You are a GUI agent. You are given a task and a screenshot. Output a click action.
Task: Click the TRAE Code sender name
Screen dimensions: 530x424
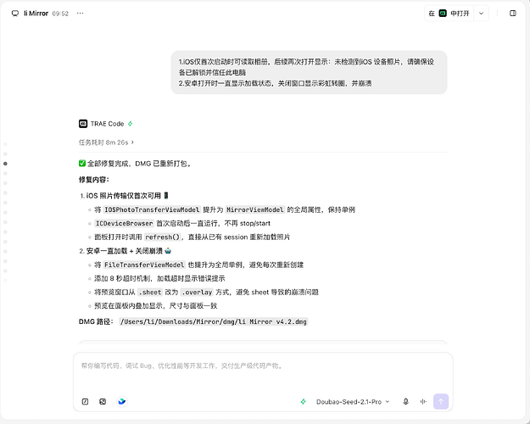point(107,124)
